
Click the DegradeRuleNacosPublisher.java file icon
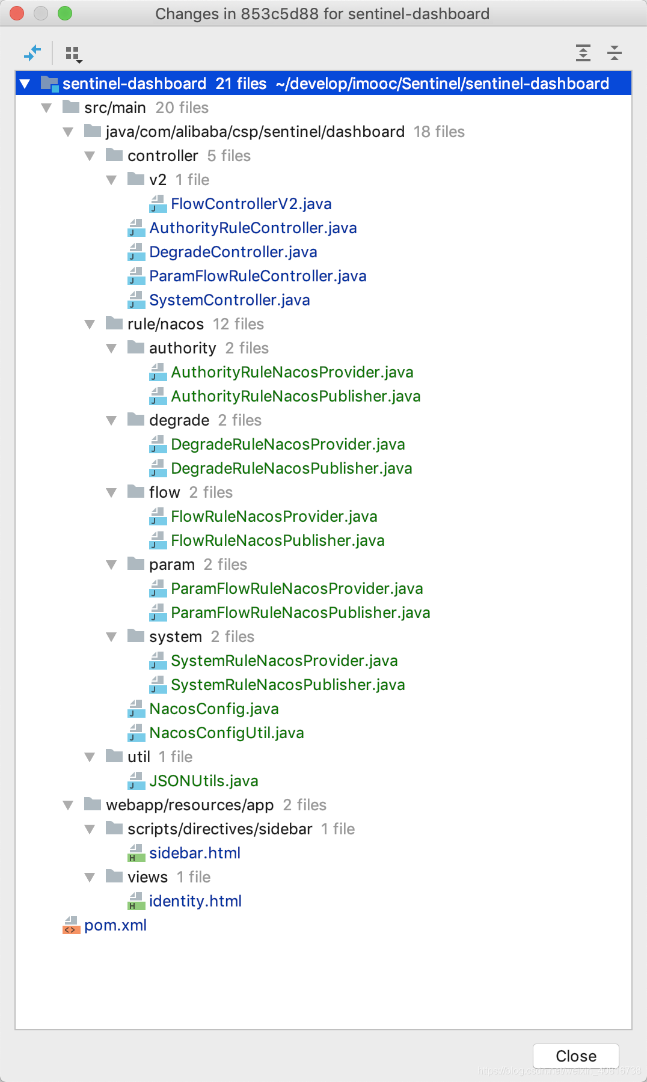click(158, 468)
